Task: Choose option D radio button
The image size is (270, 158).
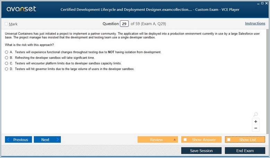Action: click(x=7, y=69)
